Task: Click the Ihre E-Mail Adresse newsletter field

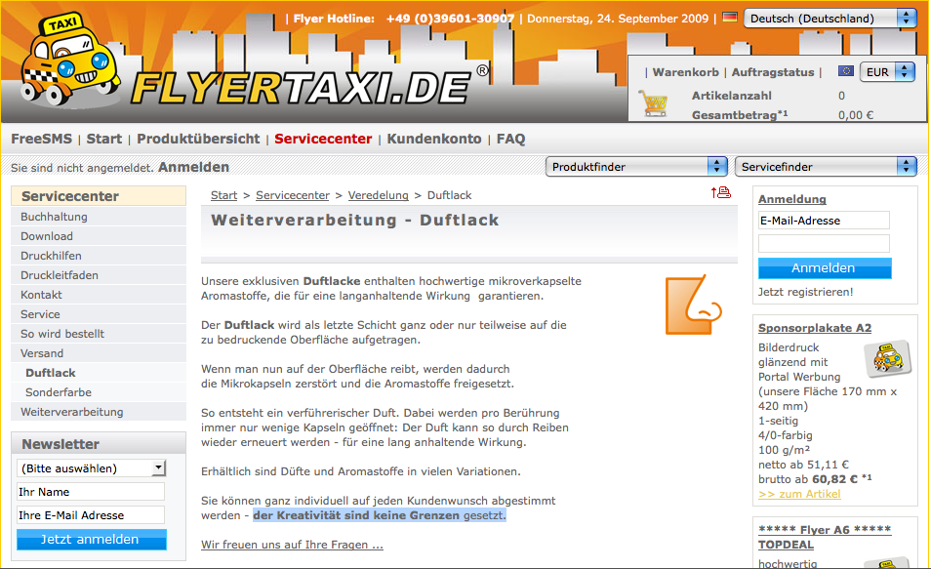Action: click(x=90, y=515)
